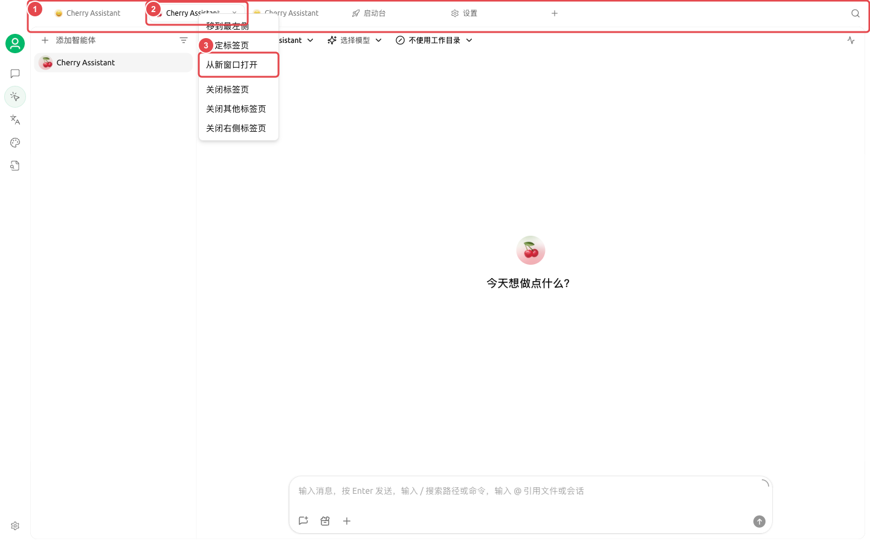870x544 pixels.
Task: Click the activity pulse icon in the top right
Action: tap(851, 40)
